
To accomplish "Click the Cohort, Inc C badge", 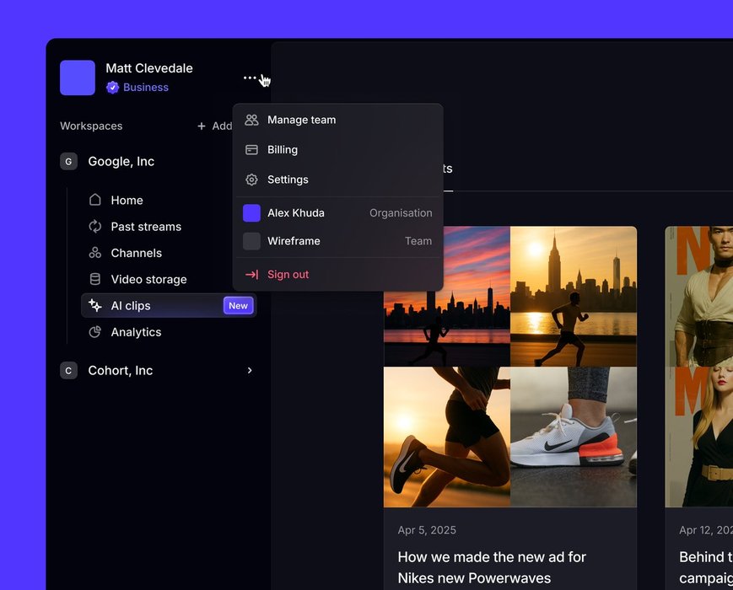I will point(68,371).
